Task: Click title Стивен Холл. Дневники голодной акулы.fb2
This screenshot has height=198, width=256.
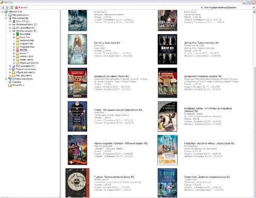Action: [x=207, y=177]
